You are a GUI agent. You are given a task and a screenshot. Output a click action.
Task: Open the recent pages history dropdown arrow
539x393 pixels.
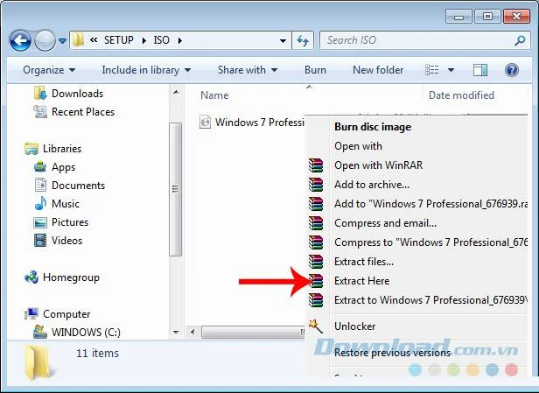pyautogui.click(x=62, y=41)
